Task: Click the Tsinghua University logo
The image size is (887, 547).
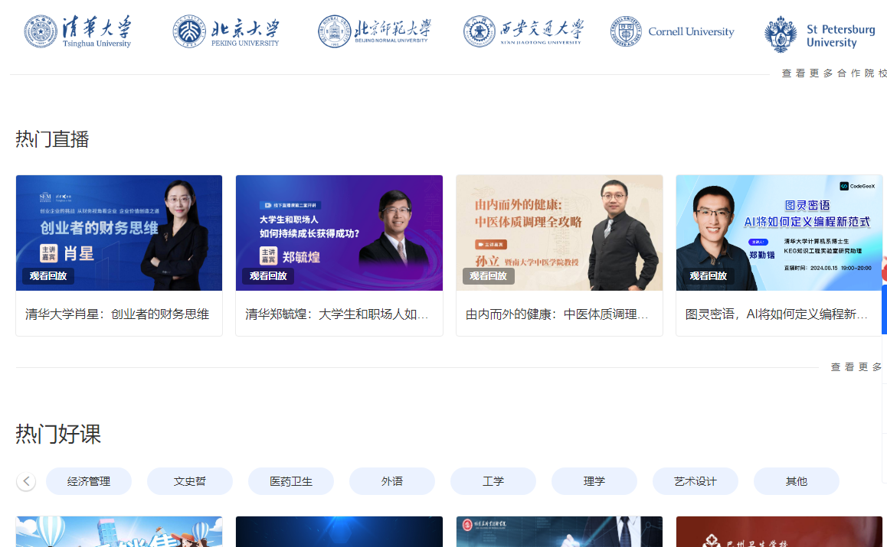Action: (77, 32)
